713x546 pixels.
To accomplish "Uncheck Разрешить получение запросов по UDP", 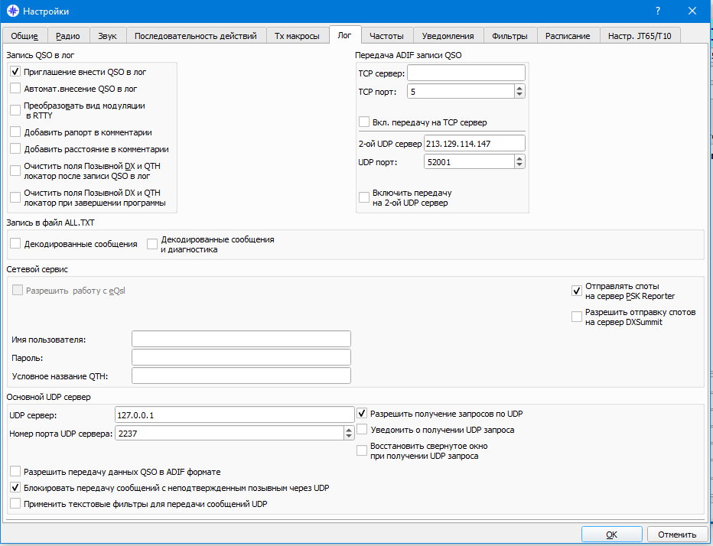I will (x=362, y=413).
